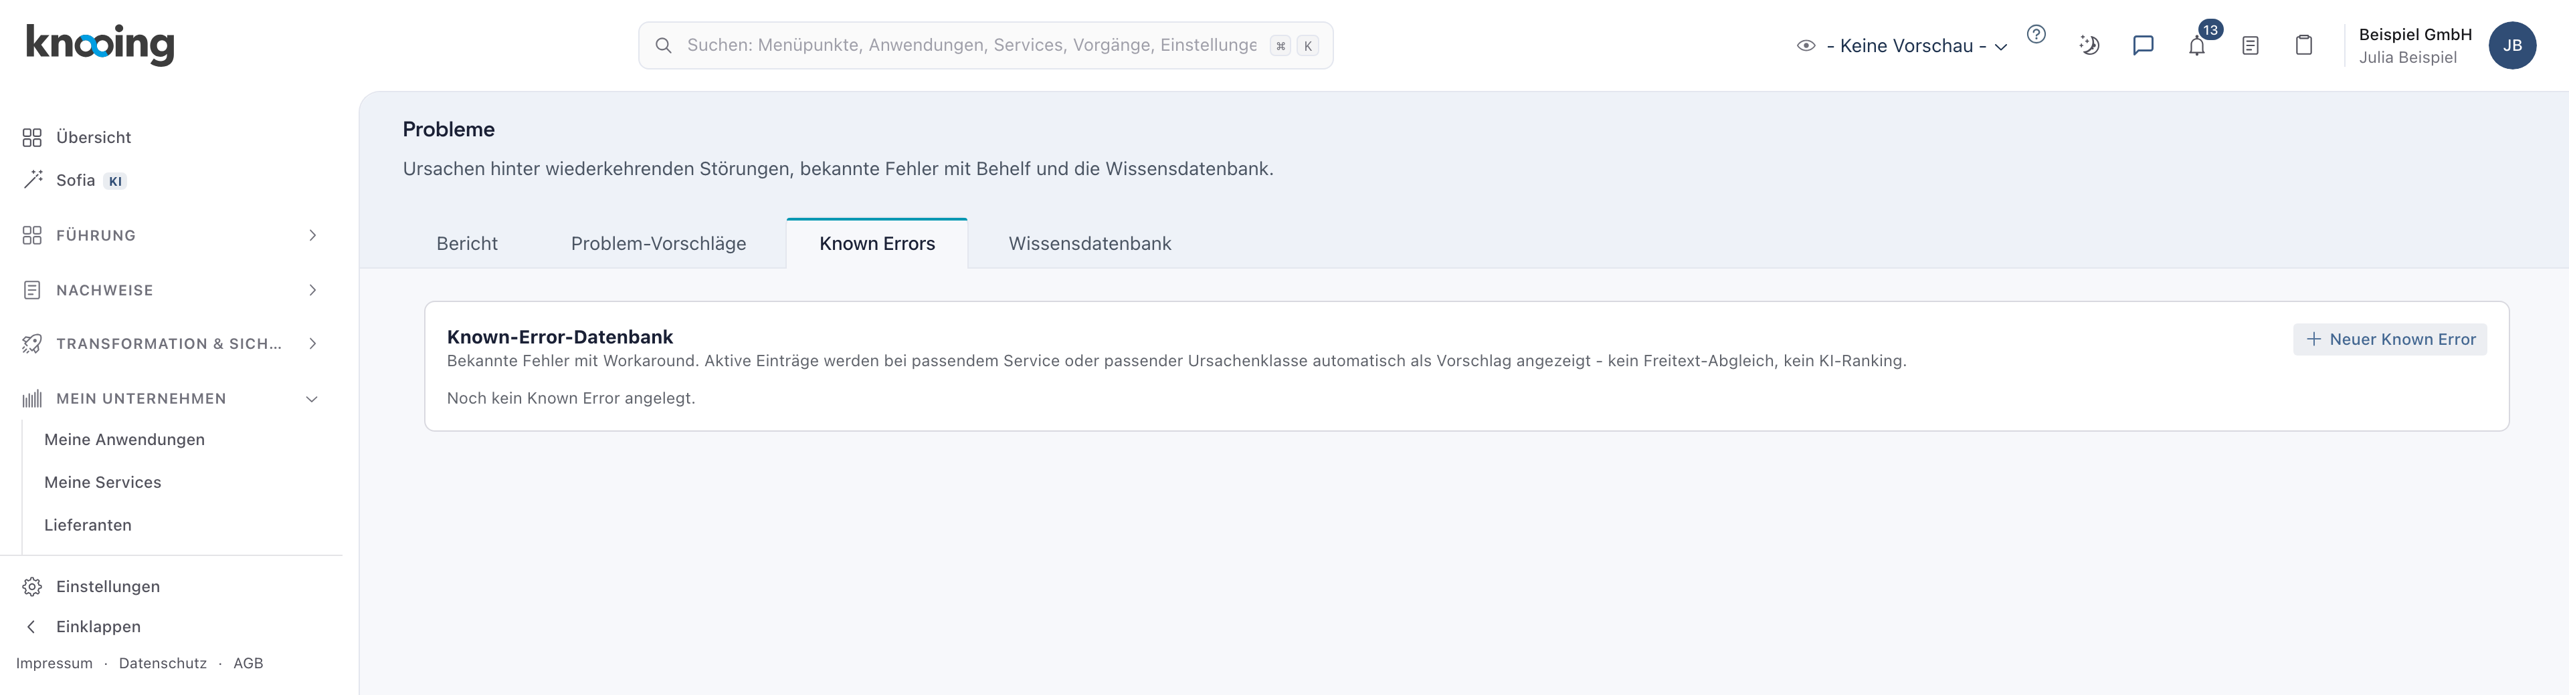
Task: Toggle dark mode moon icon
Action: pos(2089,46)
